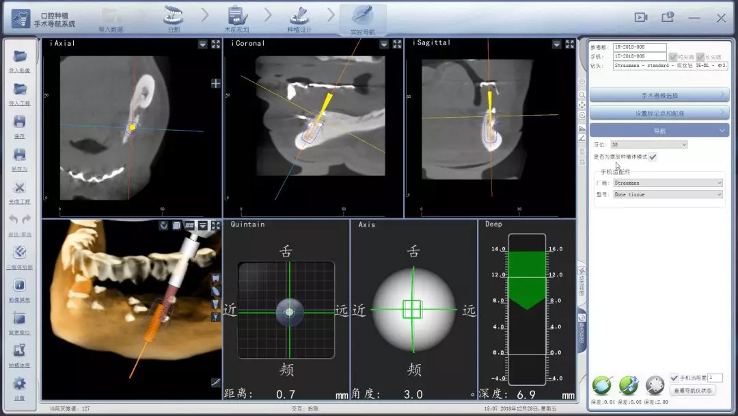Click the 导入影像 import image icon
The image size is (738, 416).
[20, 57]
